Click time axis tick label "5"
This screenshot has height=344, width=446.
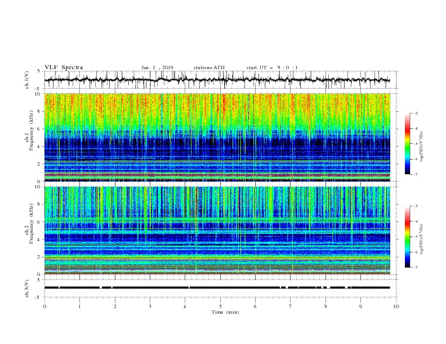point(220,306)
